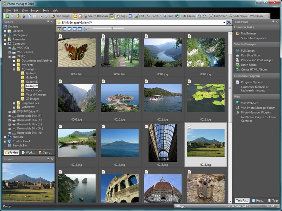
Task: Select the Crop tool
Action: [168, 16]
